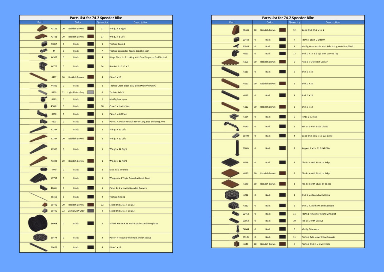Click part number 6538c
The height and width of the screenshot is (272, 384).
click(x=246, y=237)
